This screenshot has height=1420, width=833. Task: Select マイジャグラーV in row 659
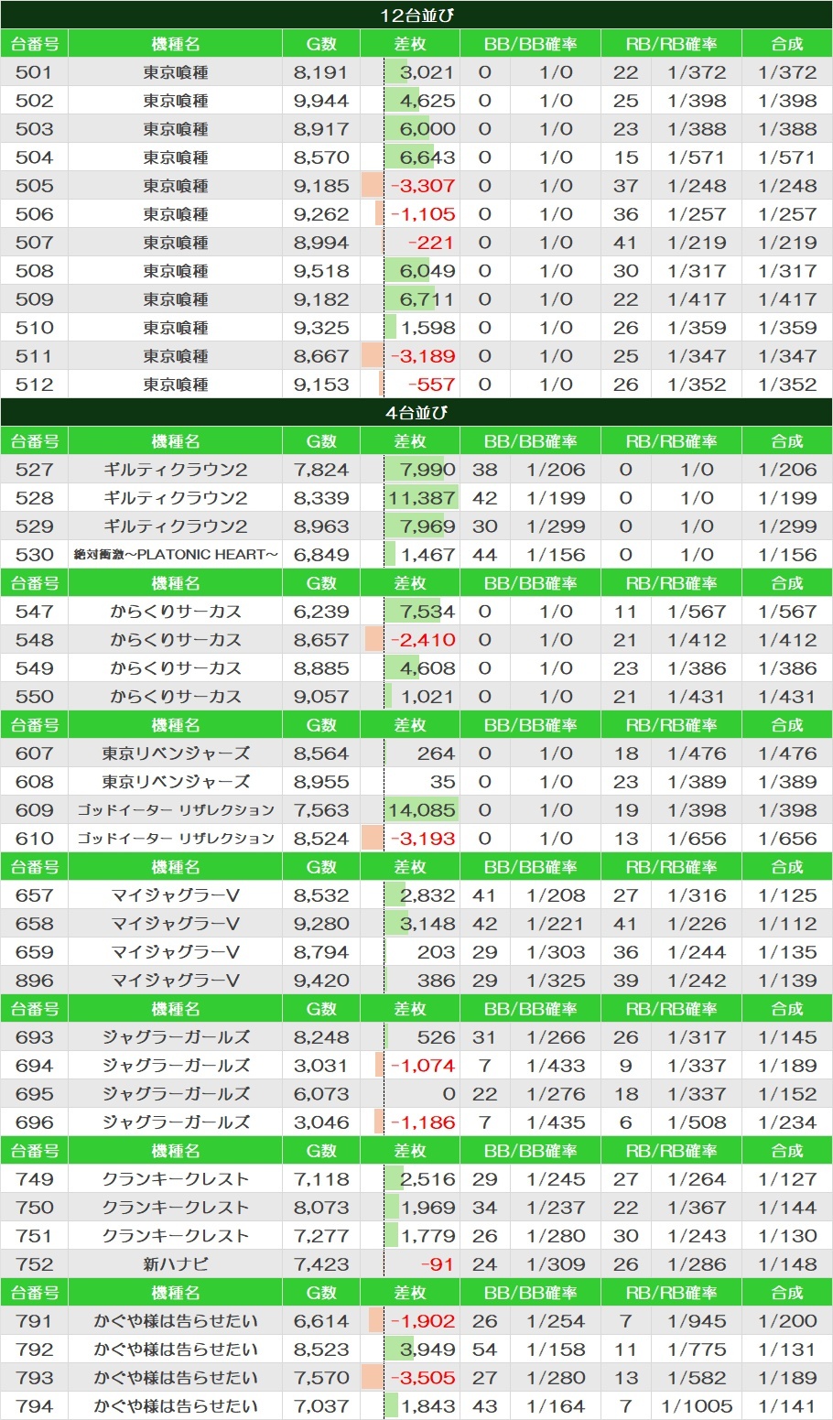click(x=176, y=952)
